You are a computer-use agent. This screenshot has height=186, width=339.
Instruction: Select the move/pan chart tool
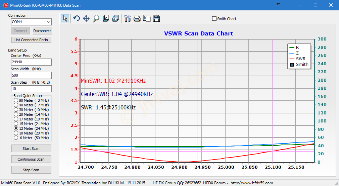click(86, 18)
